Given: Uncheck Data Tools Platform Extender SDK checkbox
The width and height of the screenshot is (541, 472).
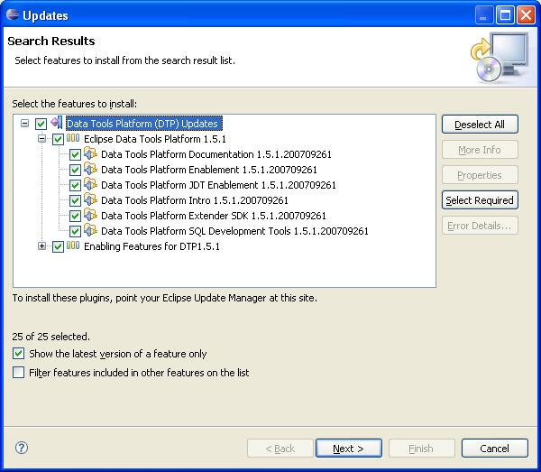Looking at the screenshot, I should [x=75, y=216].
